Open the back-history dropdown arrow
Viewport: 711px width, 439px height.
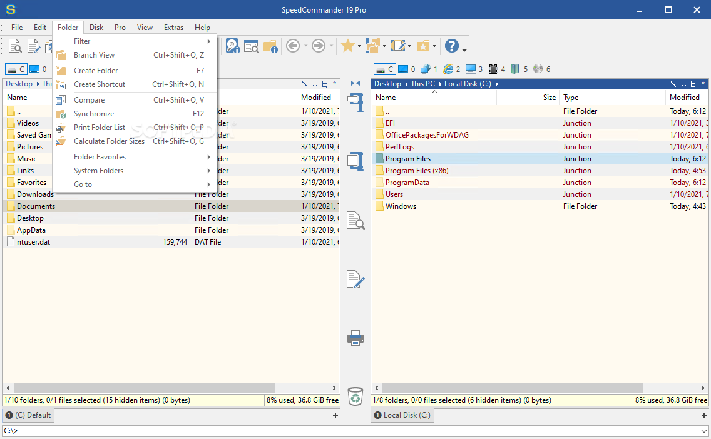(305, 46)
